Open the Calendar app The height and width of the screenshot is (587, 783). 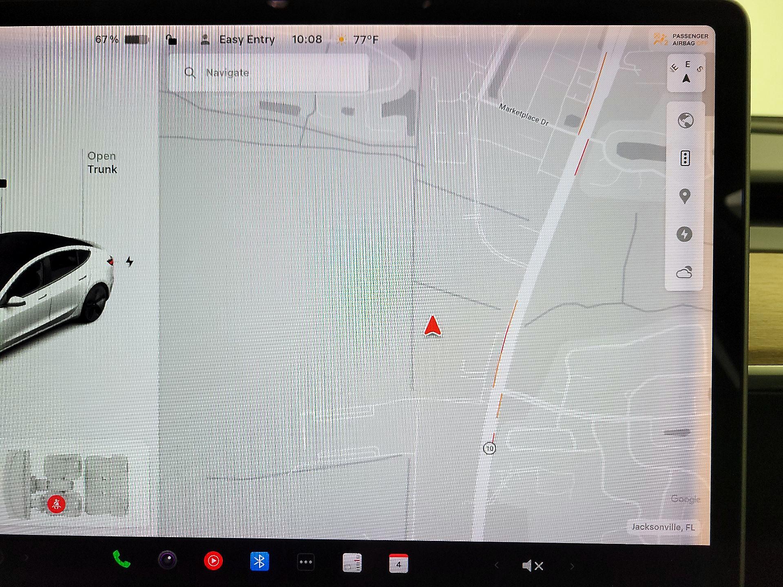pos(398,563)
